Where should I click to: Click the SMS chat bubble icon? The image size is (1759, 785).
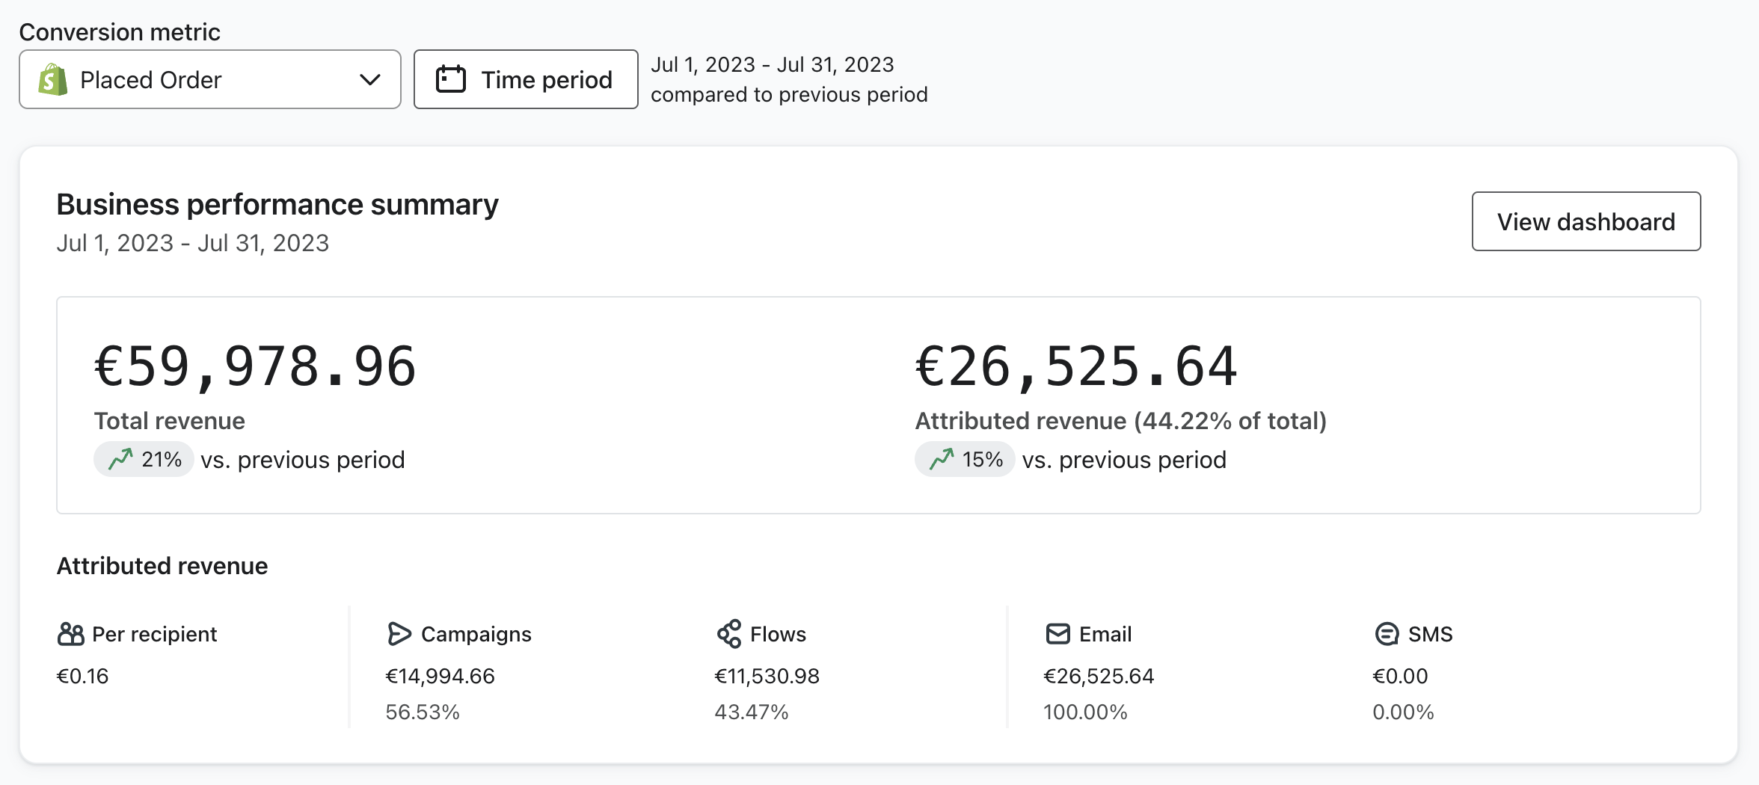pos(1387,634)
